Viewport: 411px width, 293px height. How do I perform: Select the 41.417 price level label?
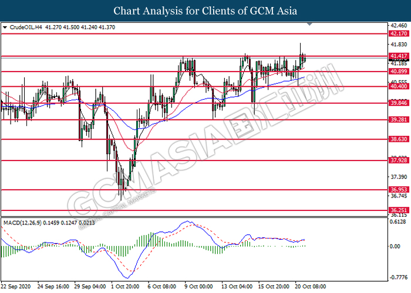(399, 56)
